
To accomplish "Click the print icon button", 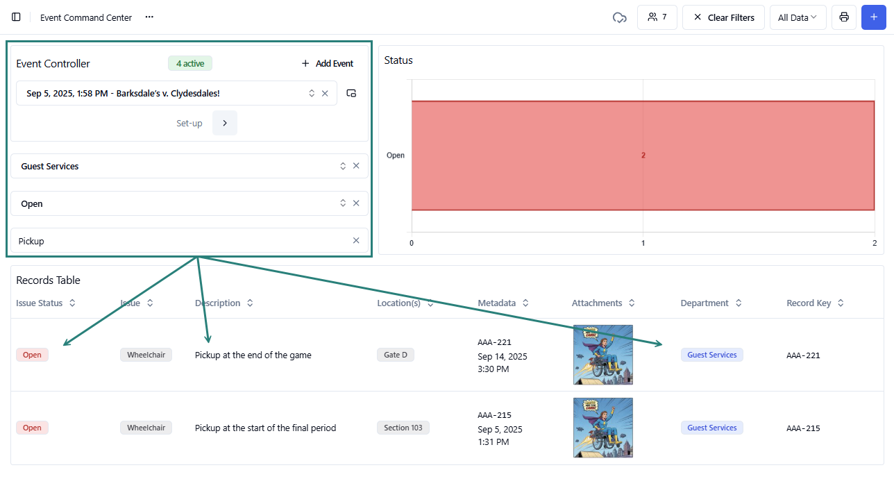I will point(843,17).
